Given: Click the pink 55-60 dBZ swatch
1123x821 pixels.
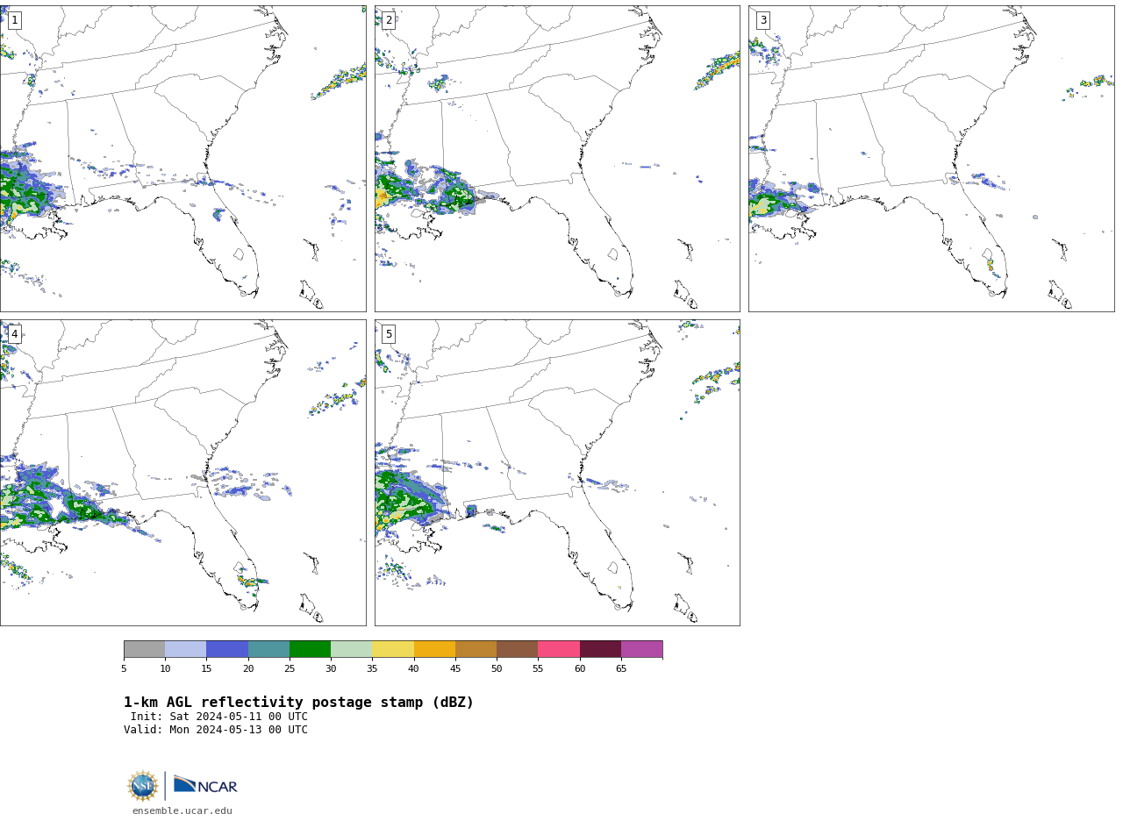Looking at the screenshot, I should [559, 649].
